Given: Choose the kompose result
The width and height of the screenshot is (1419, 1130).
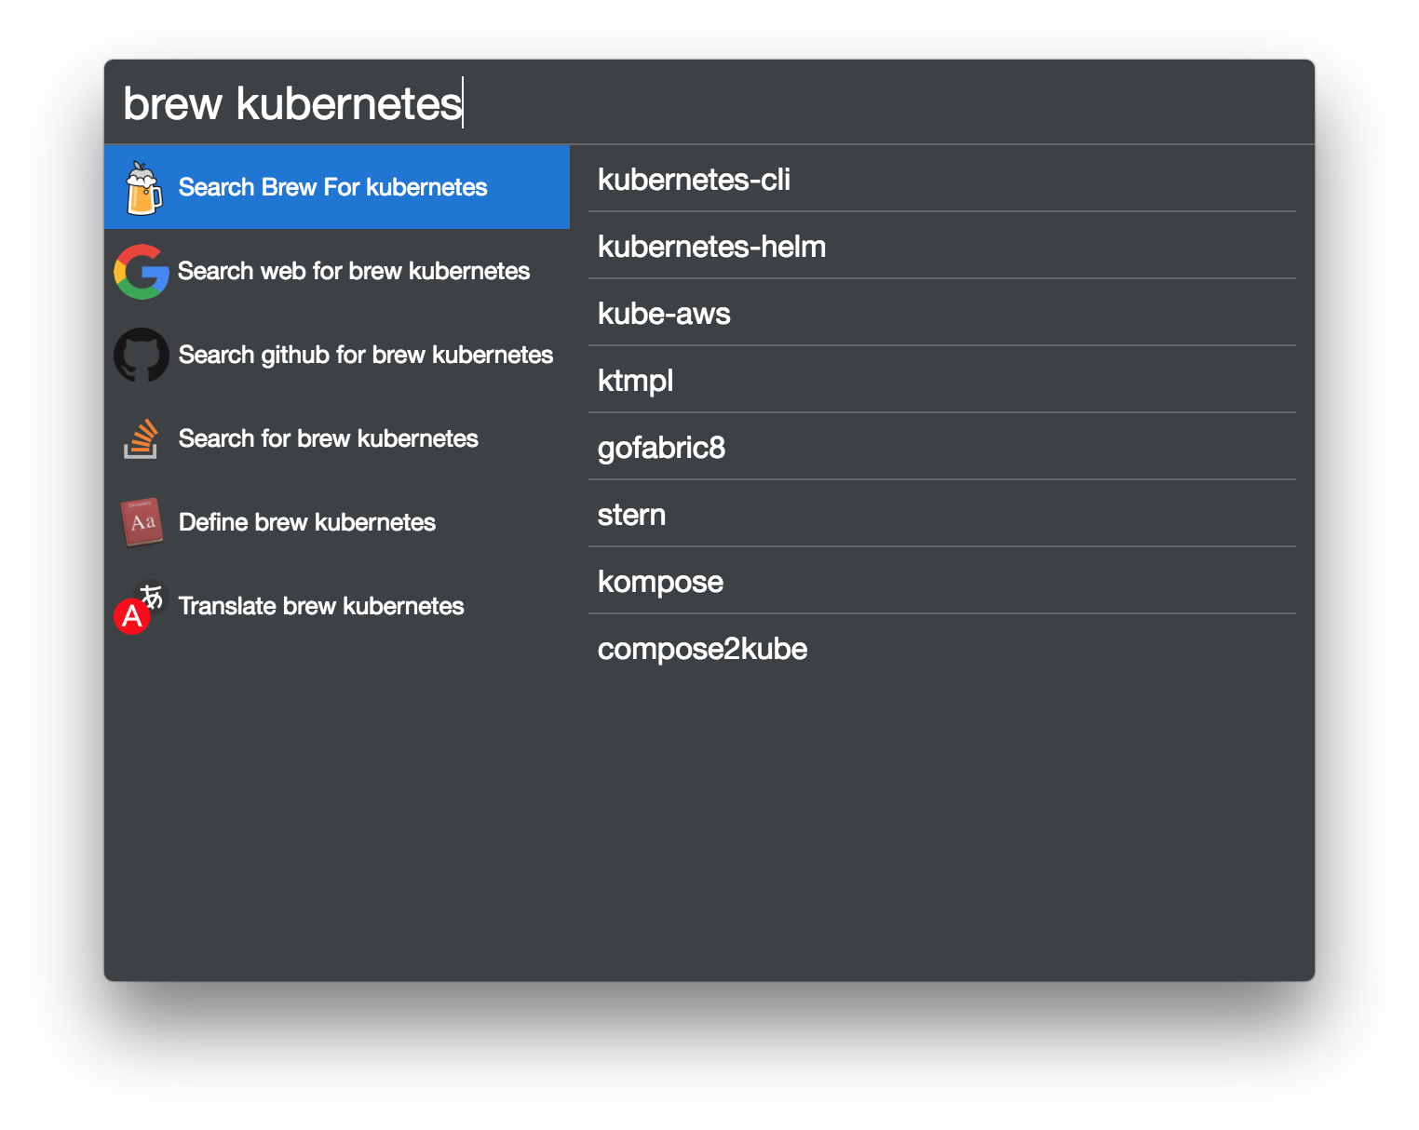Looking at the screenshot, I should click(x=942, y=581).
